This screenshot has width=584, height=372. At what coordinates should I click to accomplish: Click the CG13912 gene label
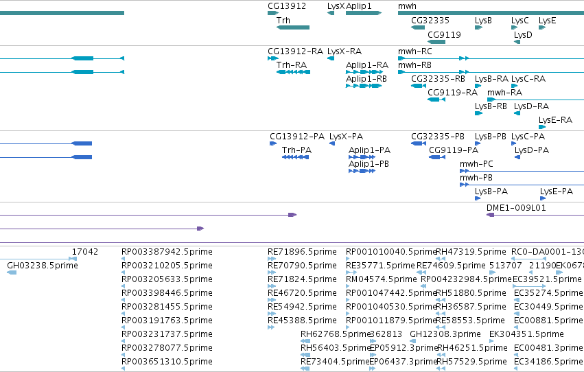coord(287,6)
